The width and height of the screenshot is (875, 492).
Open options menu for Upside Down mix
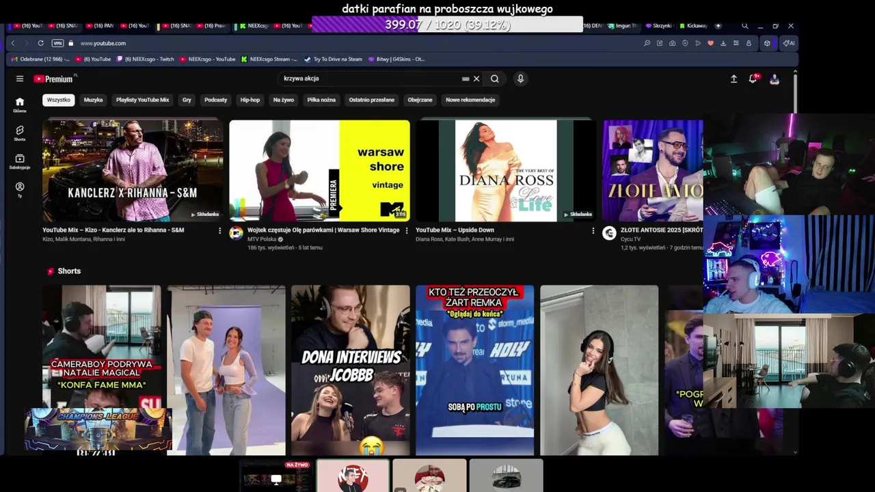tap(593, 231)
